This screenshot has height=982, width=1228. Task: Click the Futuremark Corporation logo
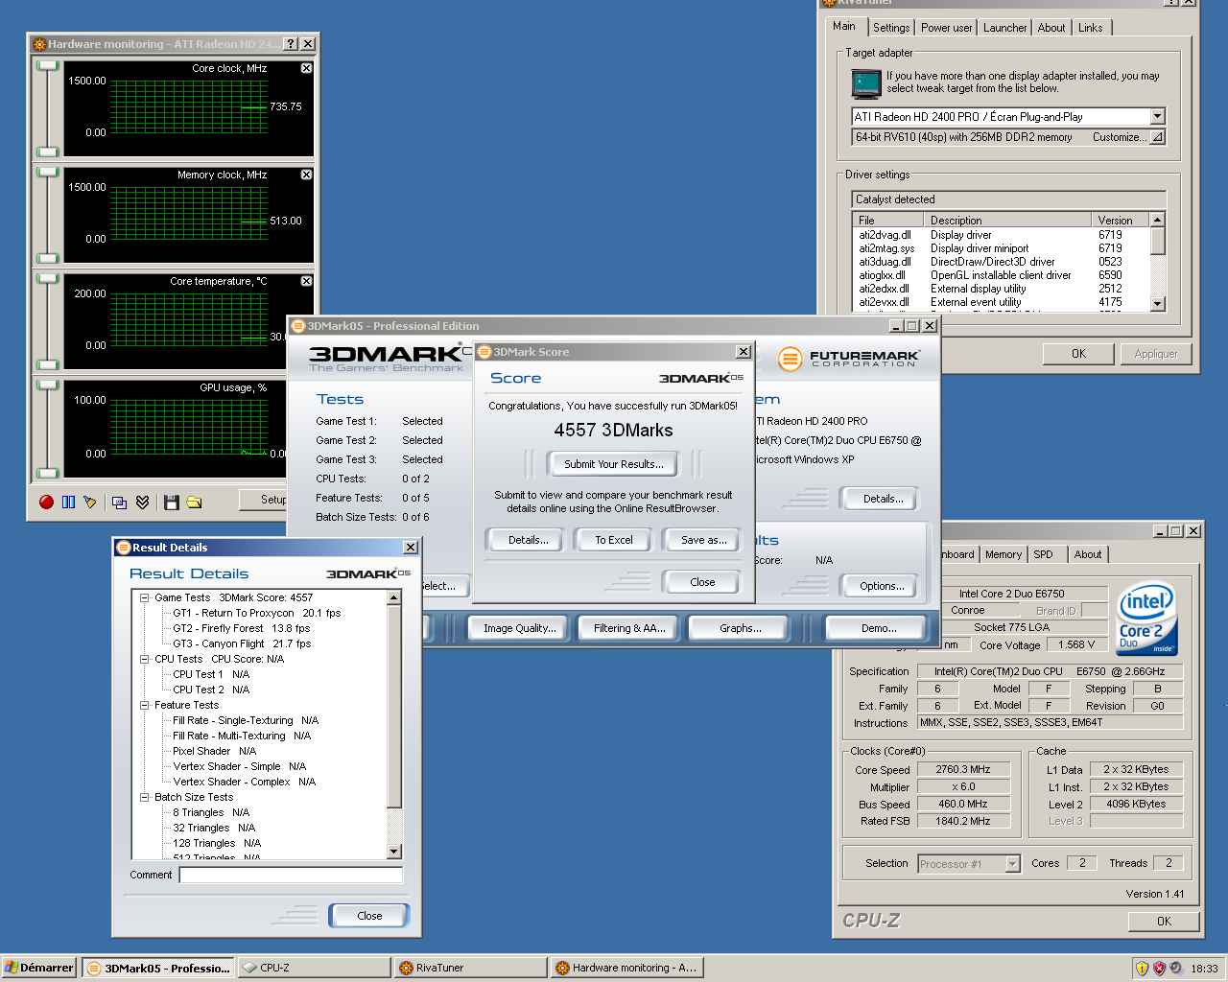pos(848,359)
